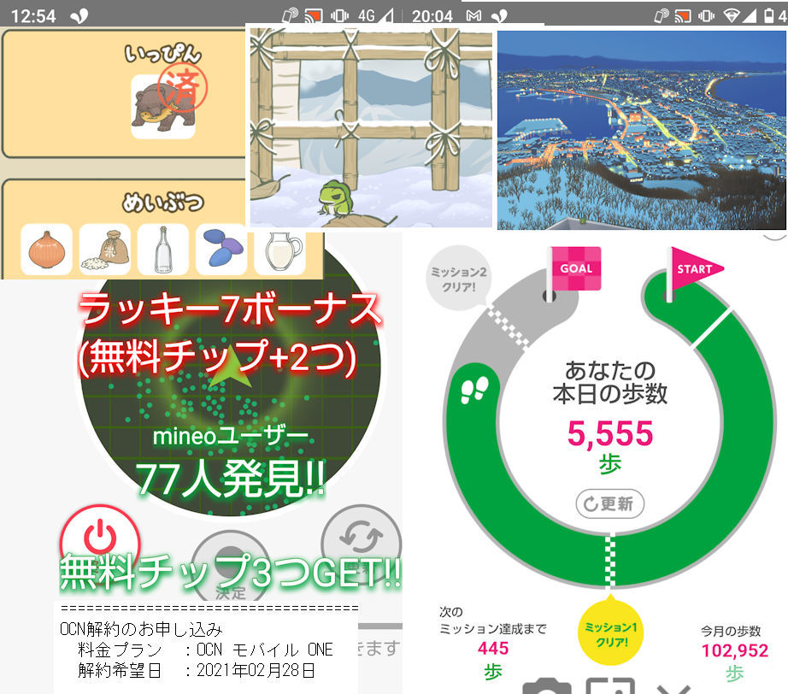Tap the 解約希望日 2021年02月28日 line
The height and width of the screenshot is (694, 788).
pos(197,670)
